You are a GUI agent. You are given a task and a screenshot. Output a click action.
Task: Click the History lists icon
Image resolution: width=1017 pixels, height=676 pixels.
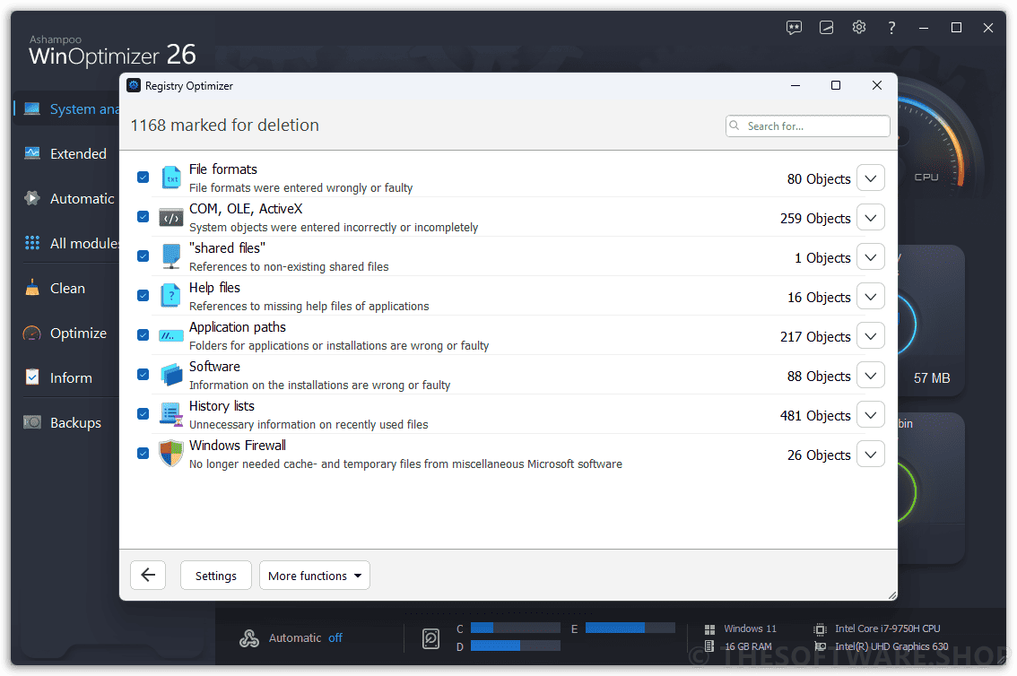click(171, 414)
